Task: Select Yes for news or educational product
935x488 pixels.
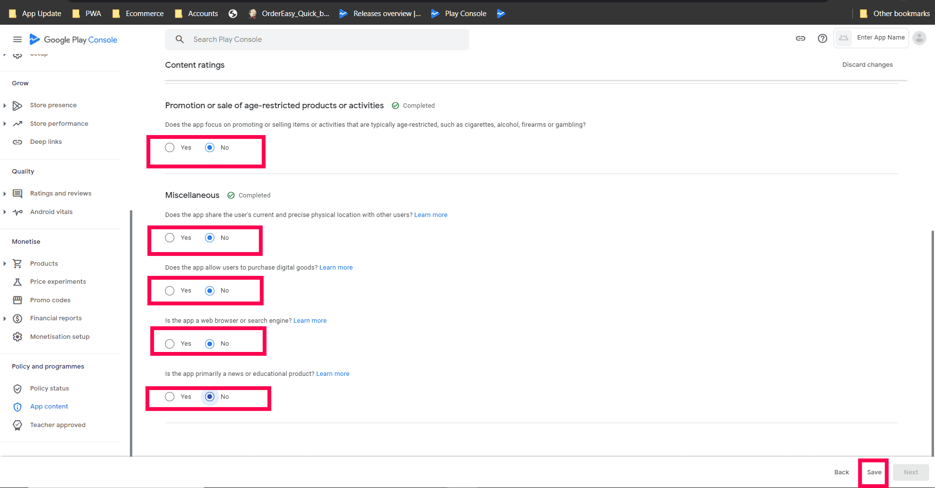Action: pos(169,397)
